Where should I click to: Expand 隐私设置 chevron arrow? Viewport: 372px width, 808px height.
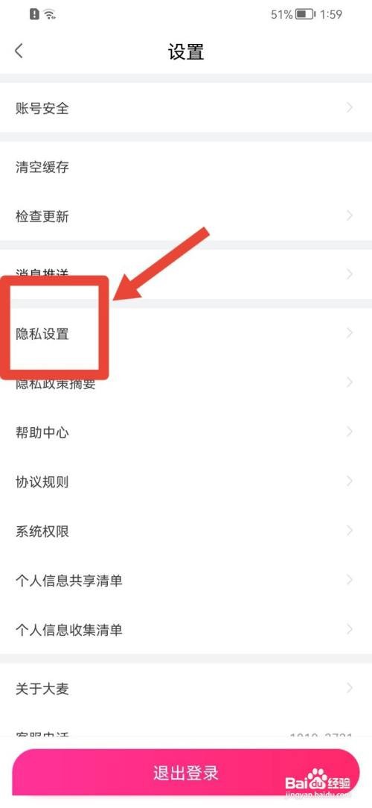coord(350,333)
